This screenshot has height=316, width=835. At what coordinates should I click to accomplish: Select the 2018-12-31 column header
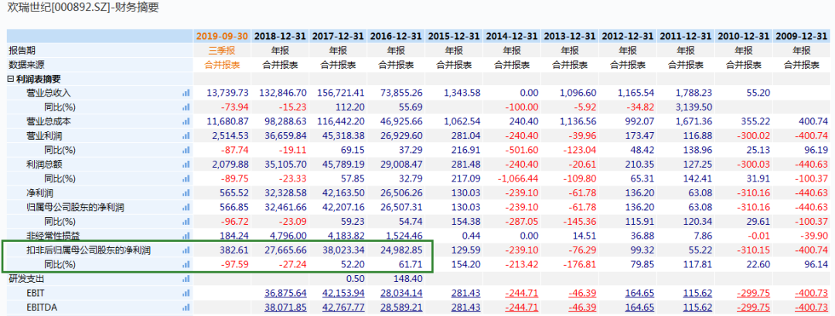click(x=280, y=36)
